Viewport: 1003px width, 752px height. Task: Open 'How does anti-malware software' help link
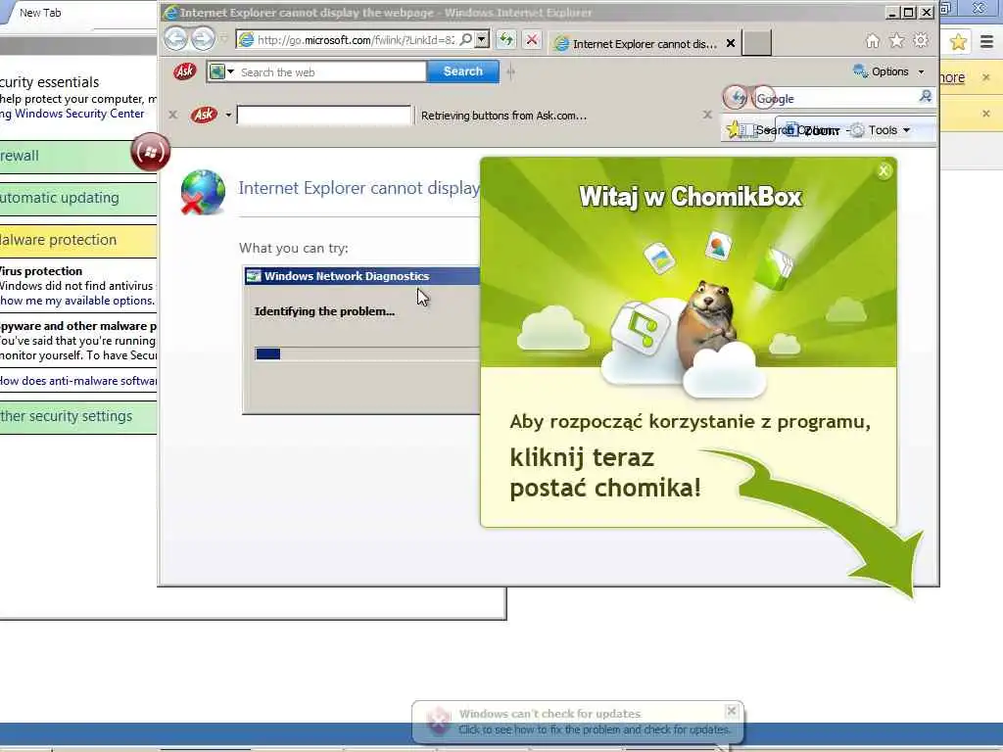[78, 381]
